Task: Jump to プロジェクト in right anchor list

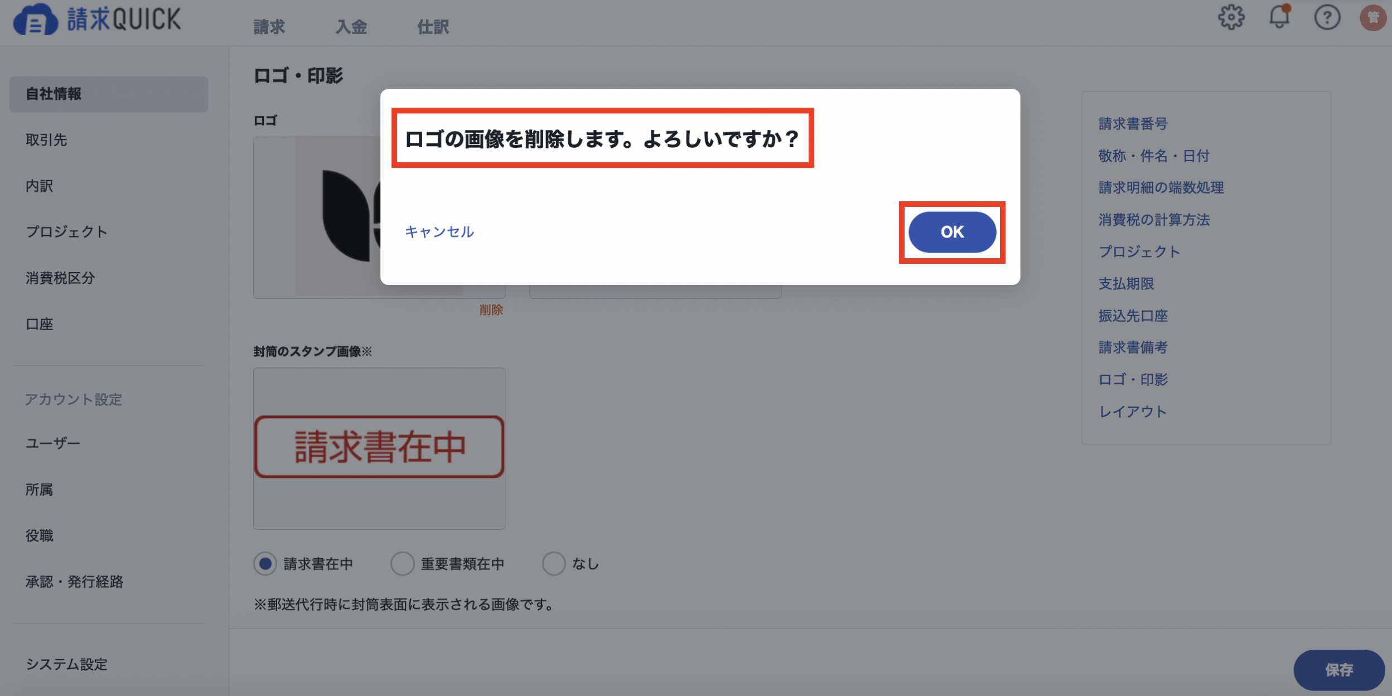Action: pos(1139,252)
